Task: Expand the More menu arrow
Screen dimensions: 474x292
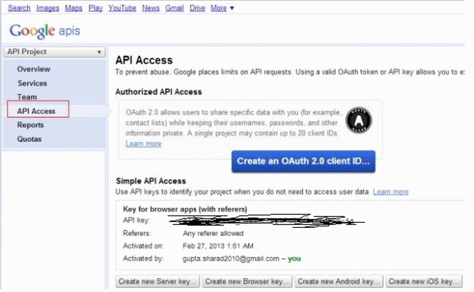Action: point(232,8)
